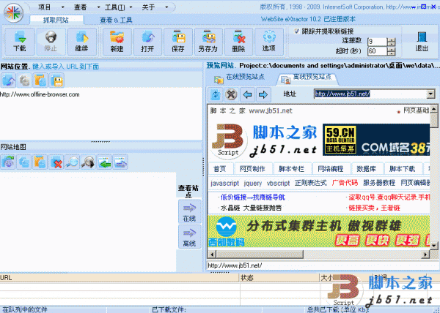Screen dimensions: 440x313
Task: Open 网页制作 nav link on webpage
Action: (x=252, y=169)
